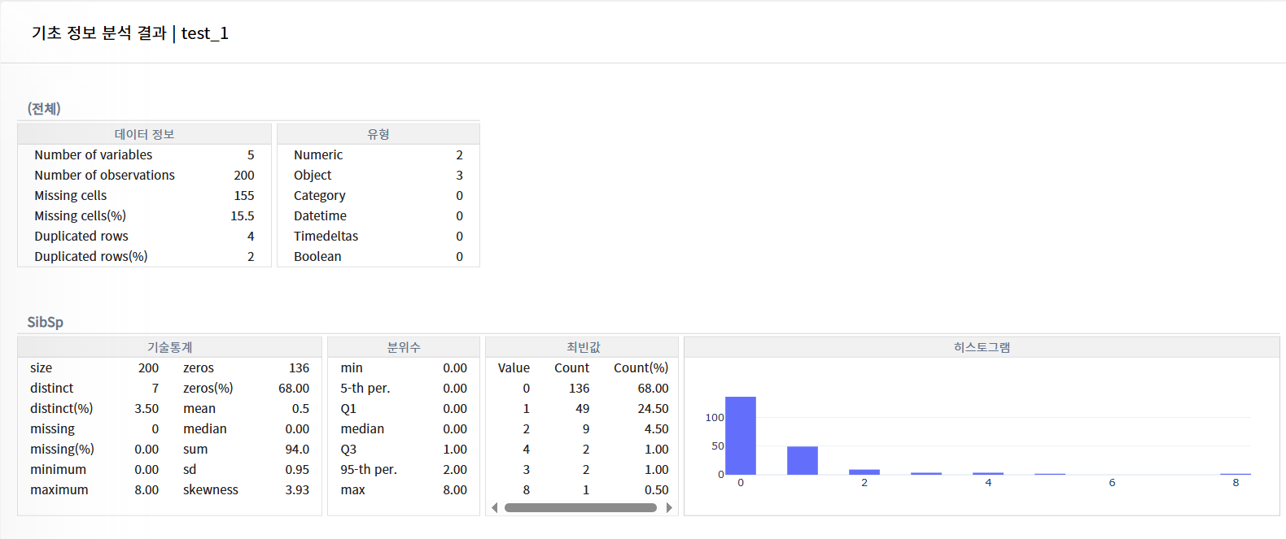The height and width of the screenshot is (539, 1286).
Task: Click the '최빈값' section header
Action: pos(583,347)
